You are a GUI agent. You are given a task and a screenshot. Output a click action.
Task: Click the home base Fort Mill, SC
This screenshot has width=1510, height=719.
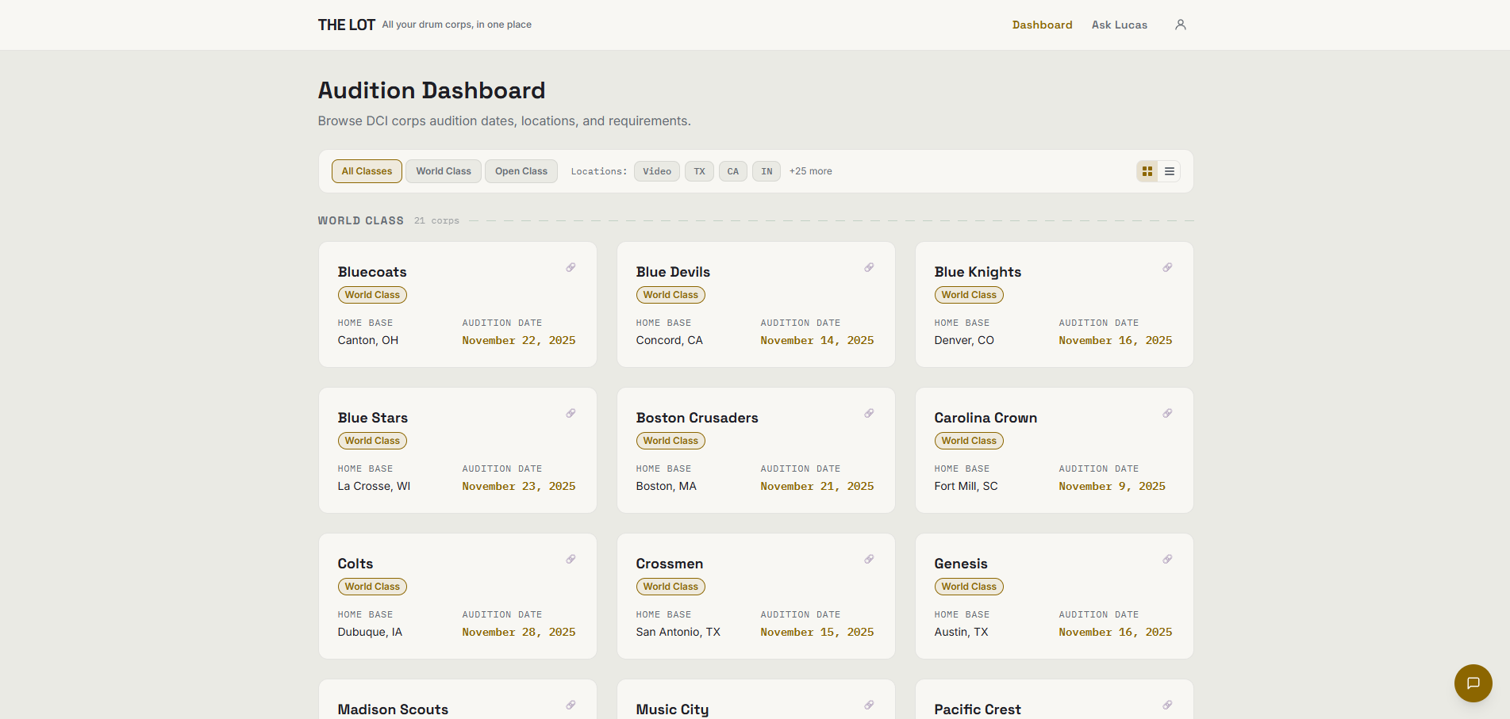pyautogui.click(x=966, y=487)
